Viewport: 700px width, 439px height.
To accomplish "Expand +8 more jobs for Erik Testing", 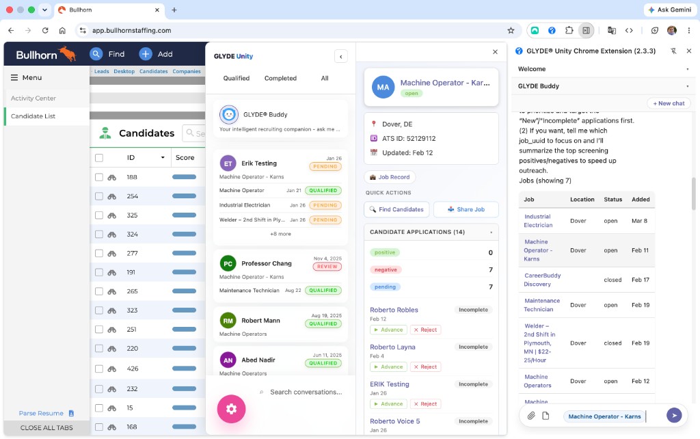I will [x=280, y=234].
